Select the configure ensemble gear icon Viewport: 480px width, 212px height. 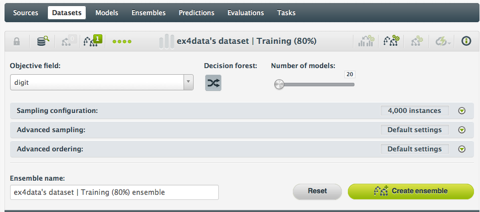click(x=391, y=41)
